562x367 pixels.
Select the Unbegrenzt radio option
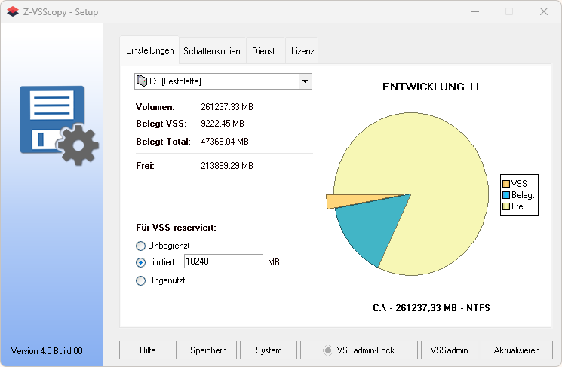pyautogui.click(x=140, y=246)
